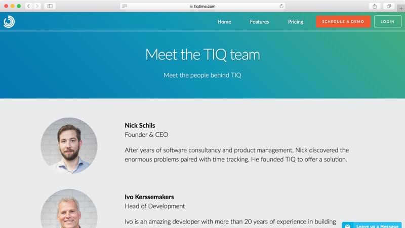Open Safari share menu

(375, 6)
